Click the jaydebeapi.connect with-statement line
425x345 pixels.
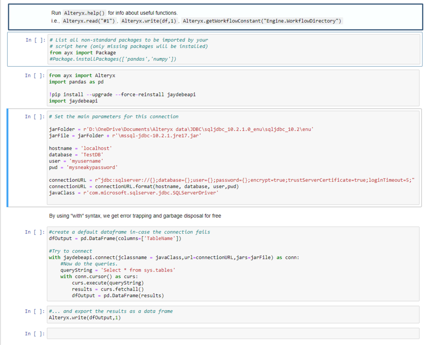click(174, 257)
